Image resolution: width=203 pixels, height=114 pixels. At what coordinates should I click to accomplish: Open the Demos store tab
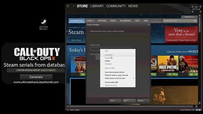click(113, 21)
